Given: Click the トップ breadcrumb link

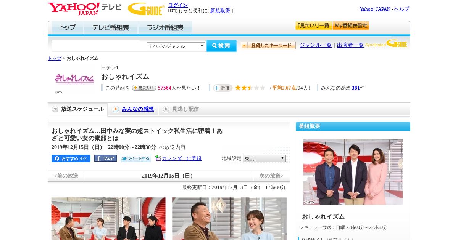Looking at the screenshot, I should 55,58.
